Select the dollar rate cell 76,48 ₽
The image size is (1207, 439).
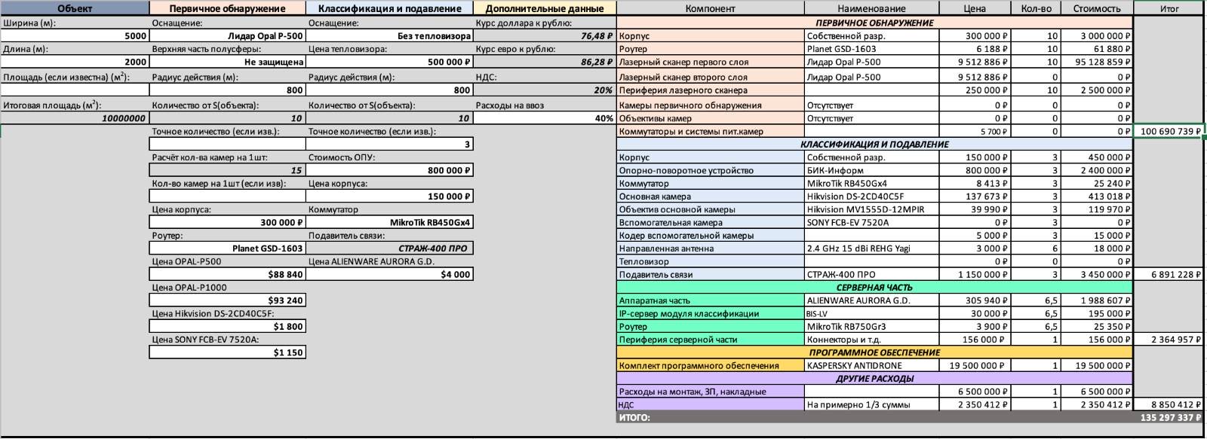point(545,36)
